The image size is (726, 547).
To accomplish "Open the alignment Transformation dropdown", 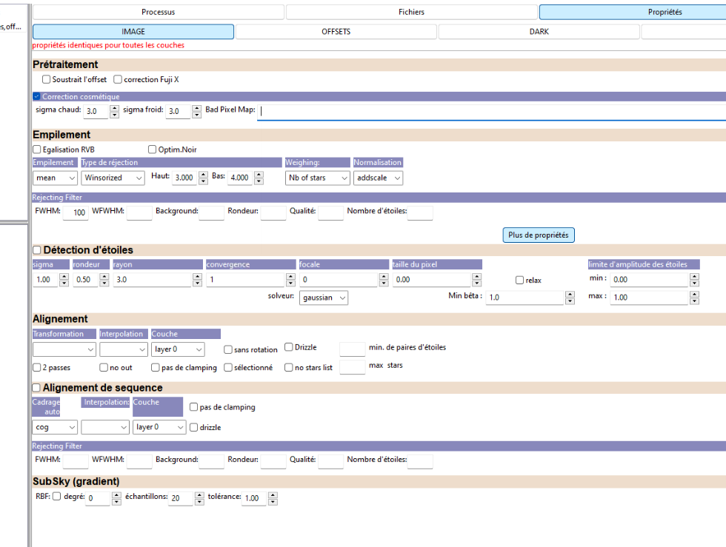I will click(x=64, y=349).
